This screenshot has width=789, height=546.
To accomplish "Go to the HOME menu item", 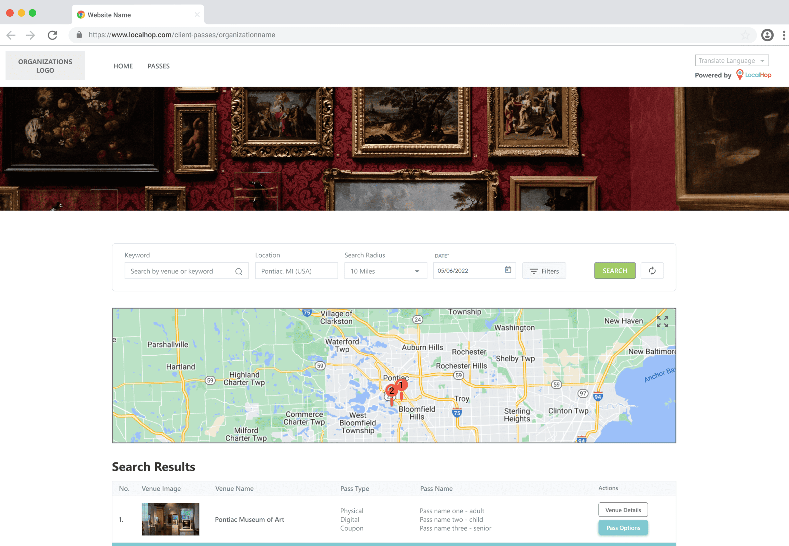I will point(123,66).
